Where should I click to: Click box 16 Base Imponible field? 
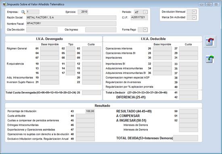(x=50, y=73)
